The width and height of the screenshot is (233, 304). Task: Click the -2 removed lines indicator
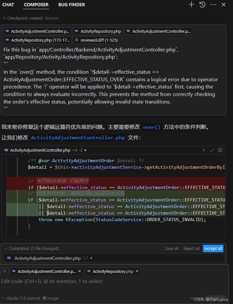point(81,150)
